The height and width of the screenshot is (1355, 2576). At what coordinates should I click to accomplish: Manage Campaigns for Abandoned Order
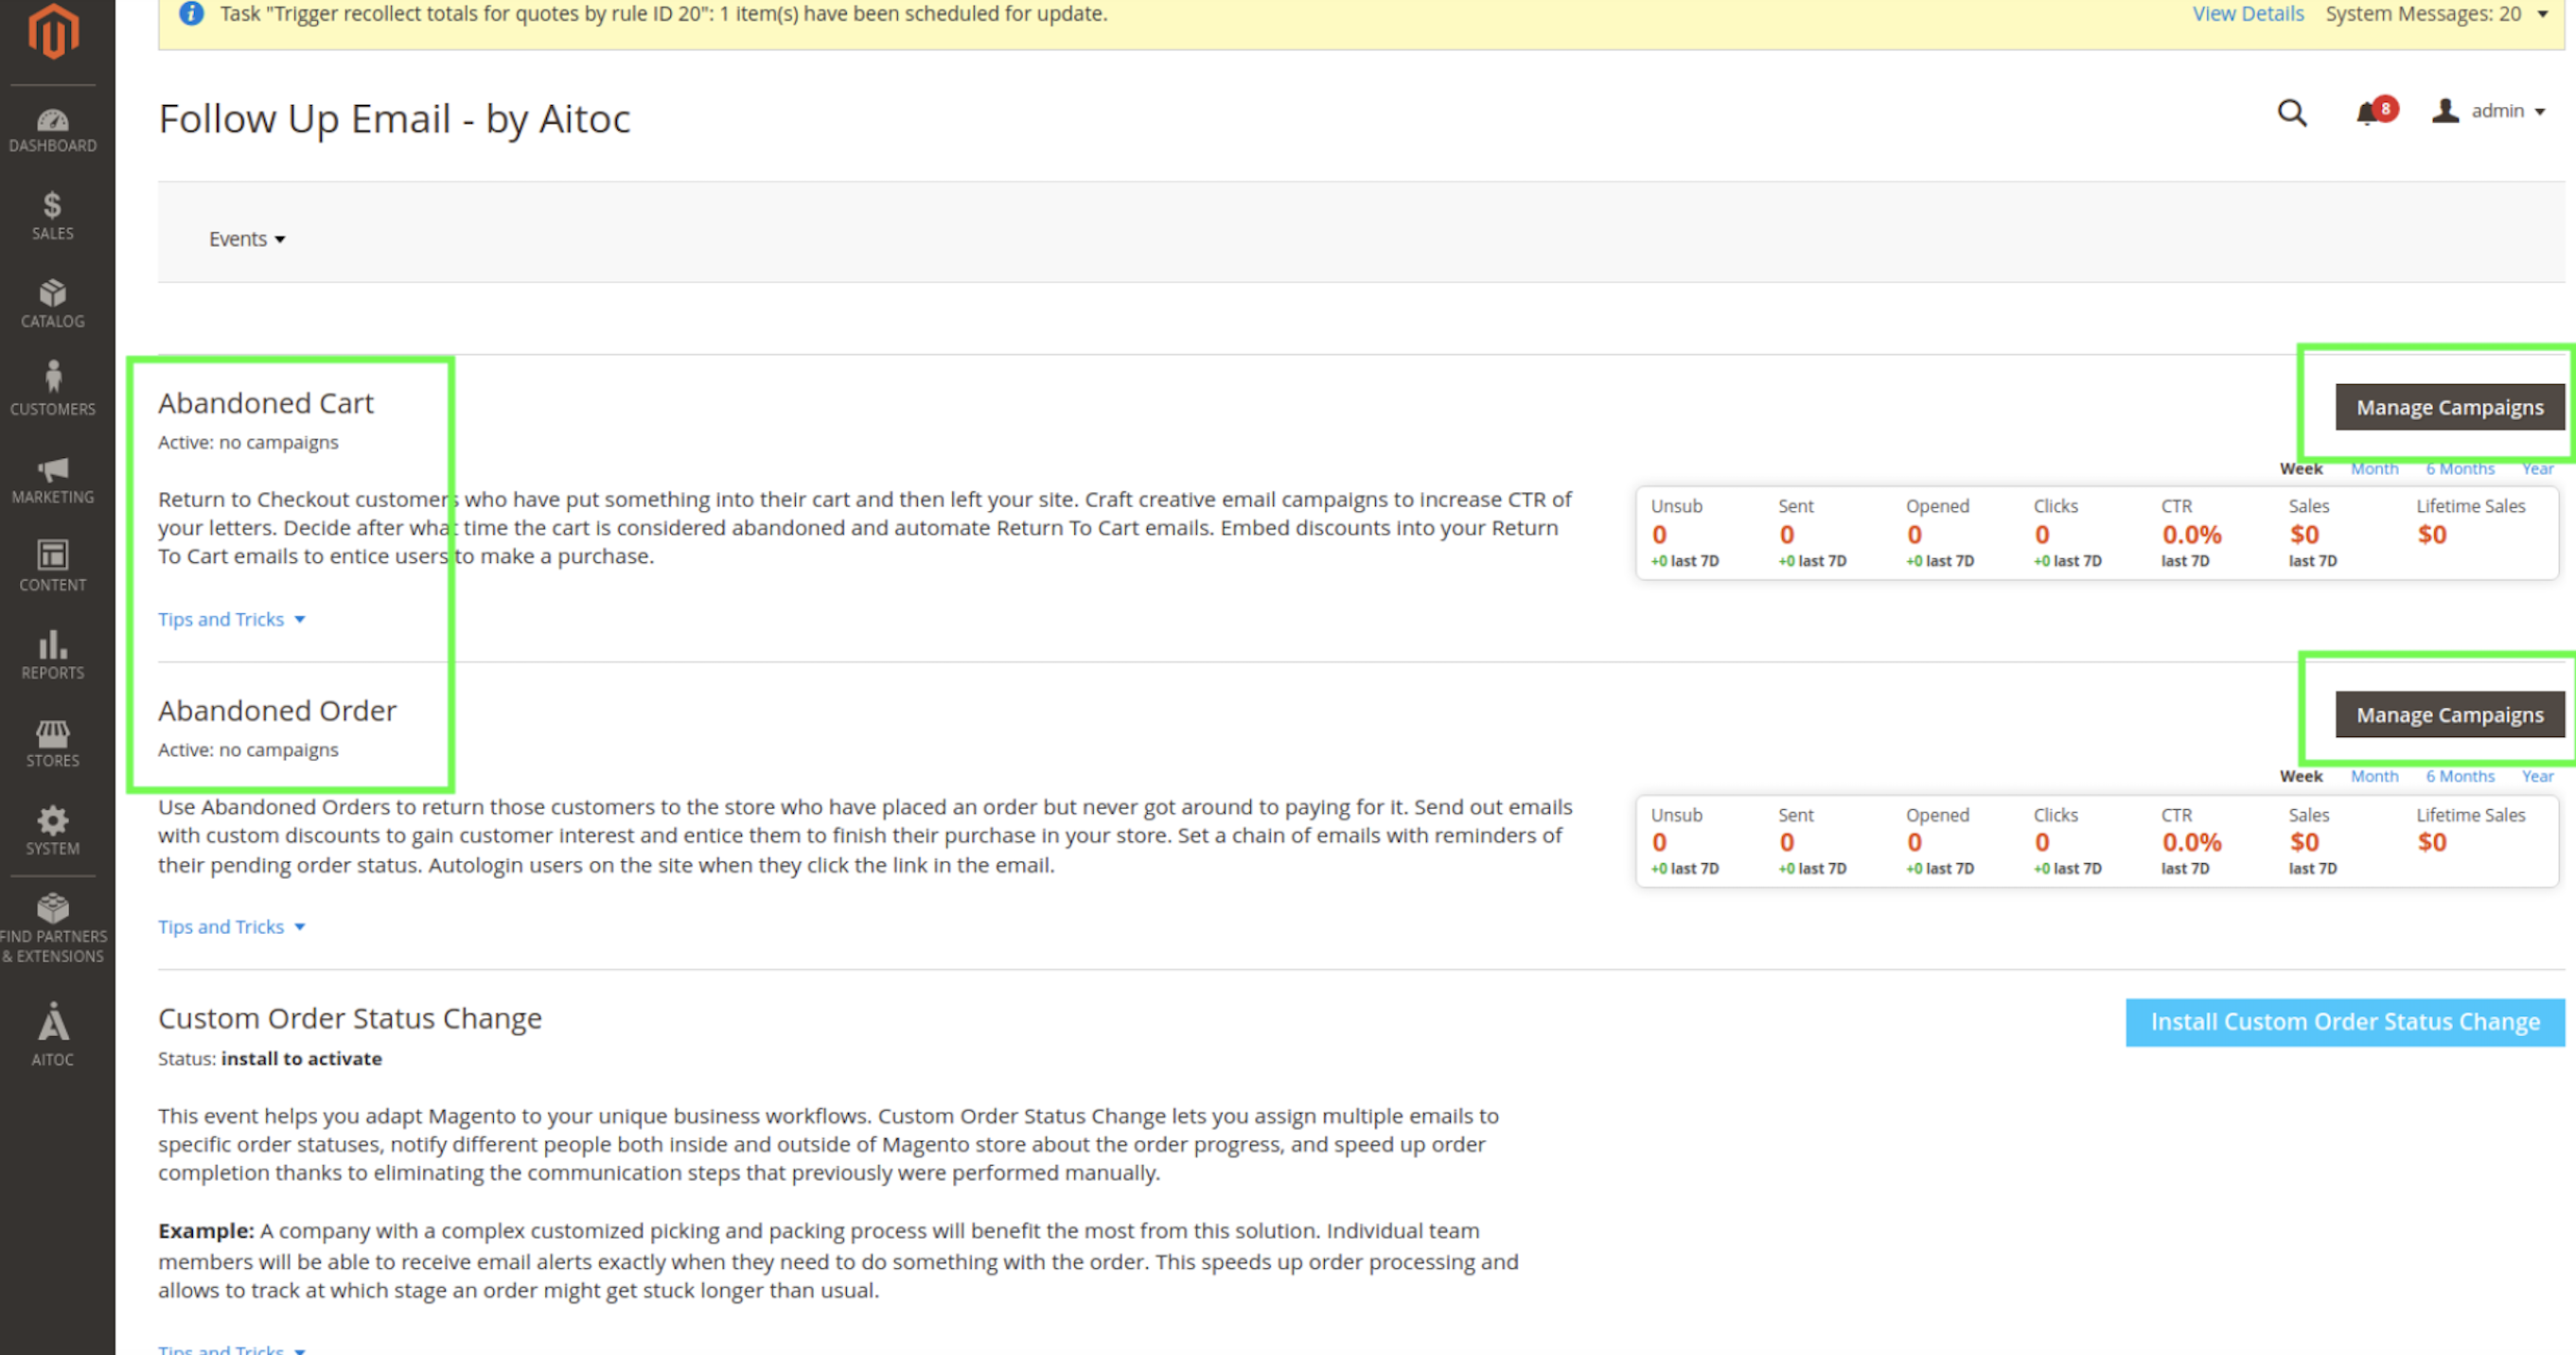click(x=2449, y=715)
